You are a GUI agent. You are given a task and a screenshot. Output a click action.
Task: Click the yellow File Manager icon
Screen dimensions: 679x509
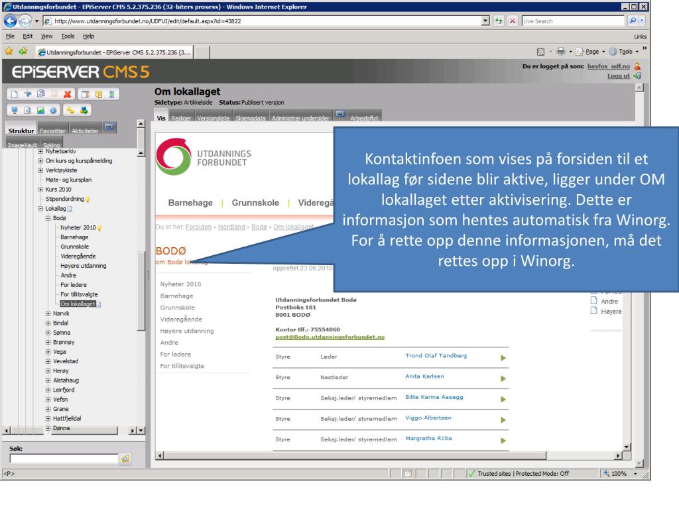(x=99, y=94)
